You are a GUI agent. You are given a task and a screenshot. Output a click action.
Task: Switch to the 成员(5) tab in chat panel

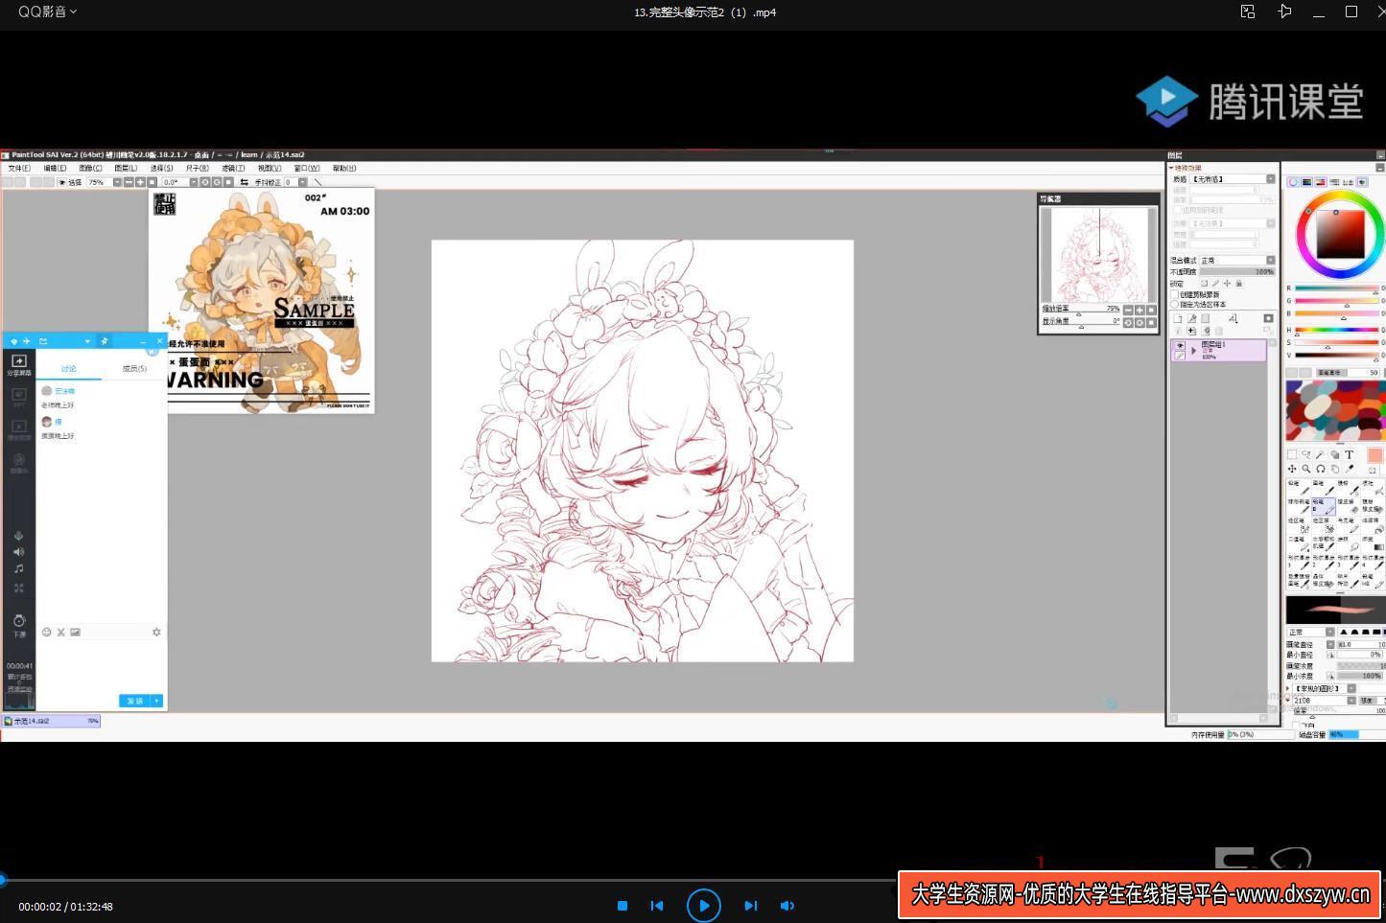click(134, 368)
